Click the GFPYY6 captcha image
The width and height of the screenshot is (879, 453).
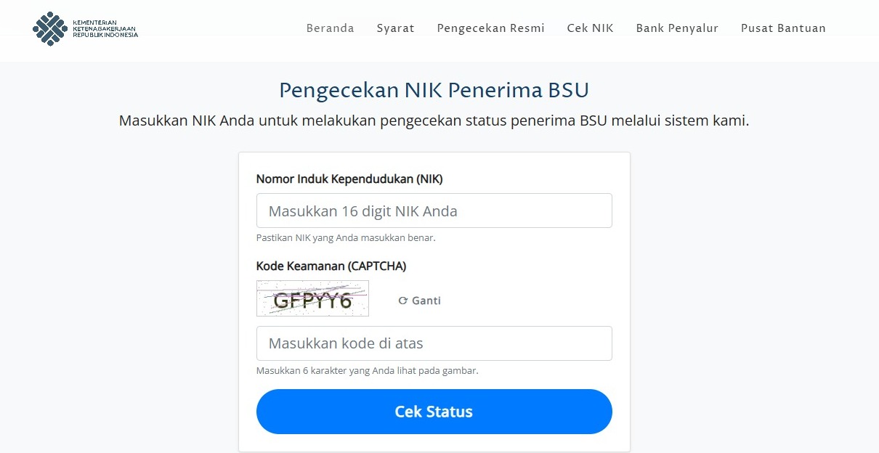coord(312,298)
